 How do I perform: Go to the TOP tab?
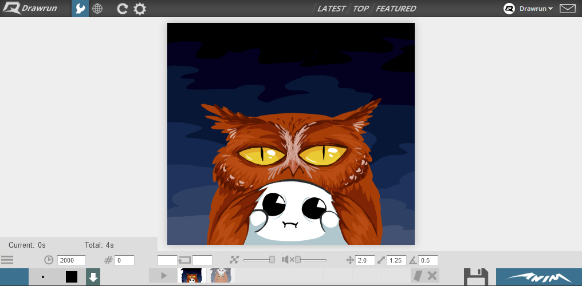[x=360, y=9]
